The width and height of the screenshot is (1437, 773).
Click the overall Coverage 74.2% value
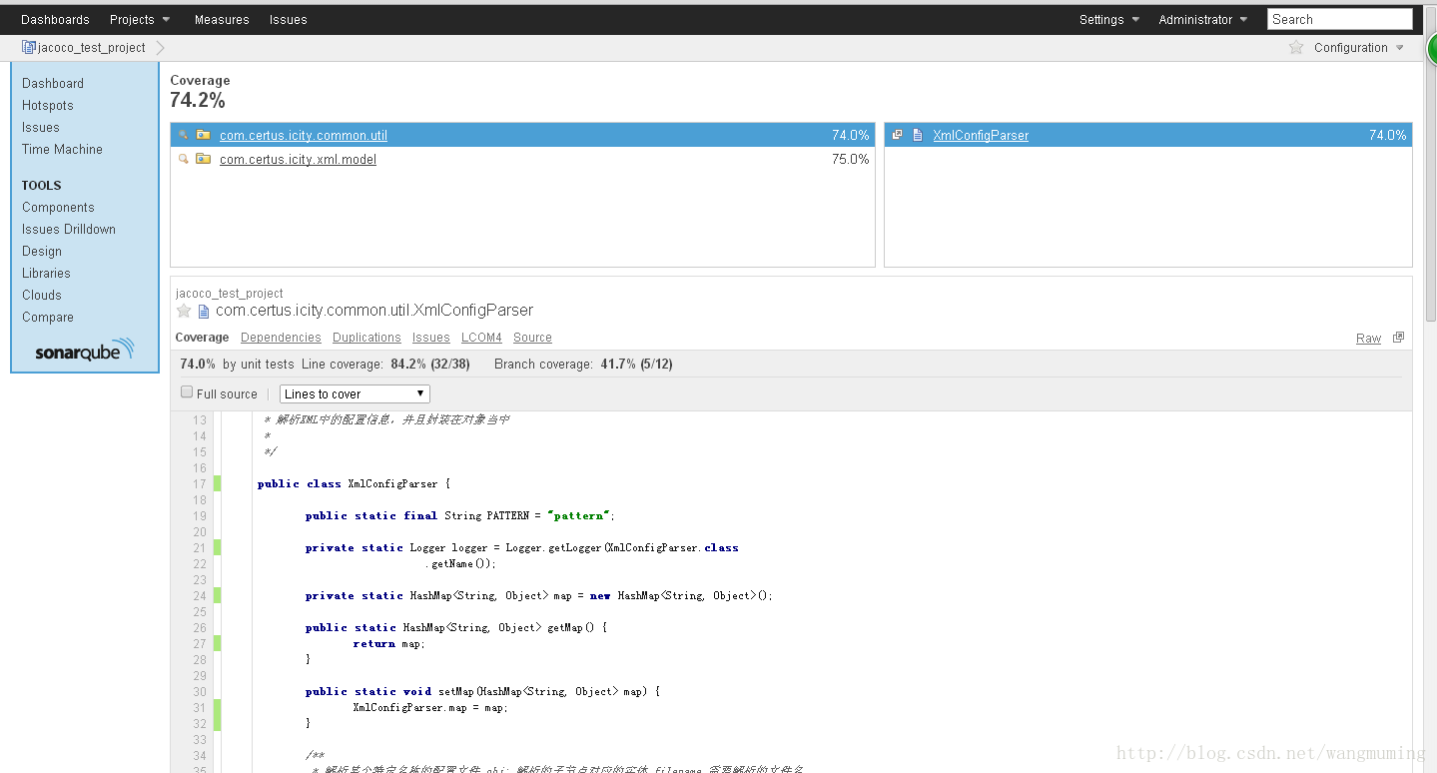tap(198, 100)
